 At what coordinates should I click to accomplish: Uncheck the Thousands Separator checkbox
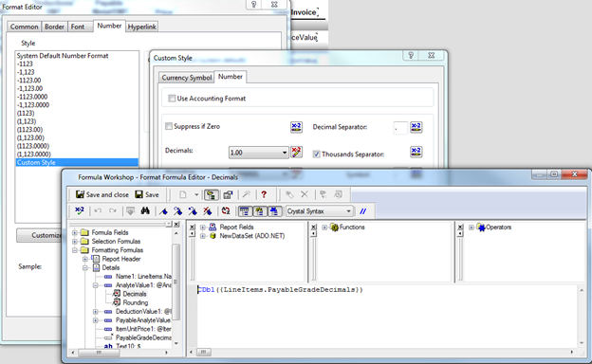(x=316, y=155)
